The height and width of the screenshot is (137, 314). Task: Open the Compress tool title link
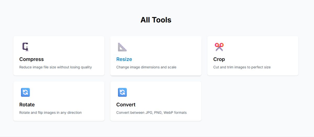pos(32,59)
